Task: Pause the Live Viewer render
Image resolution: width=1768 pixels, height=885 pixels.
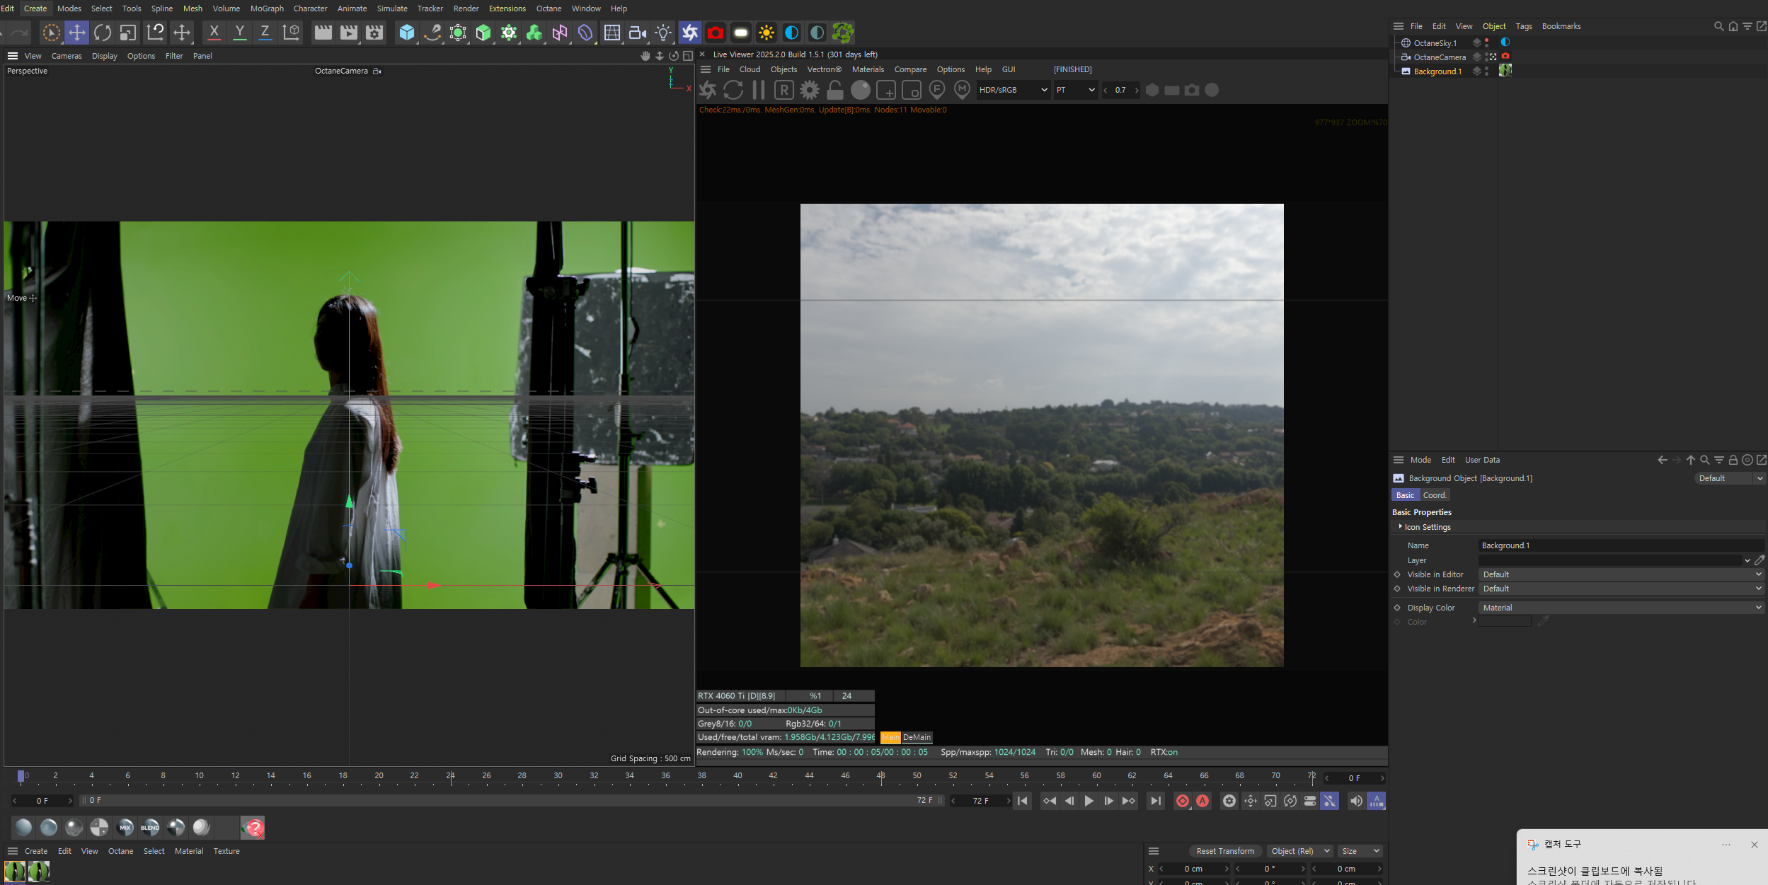Action: (759, 90)
